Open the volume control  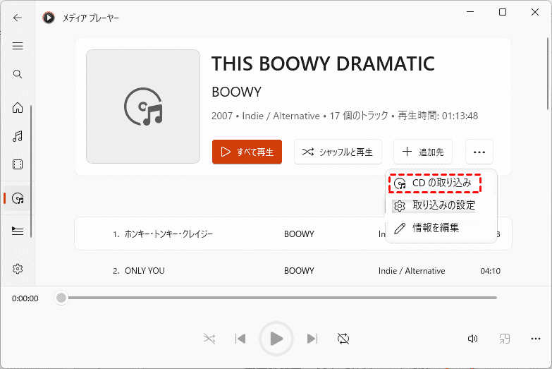[472, 339]
